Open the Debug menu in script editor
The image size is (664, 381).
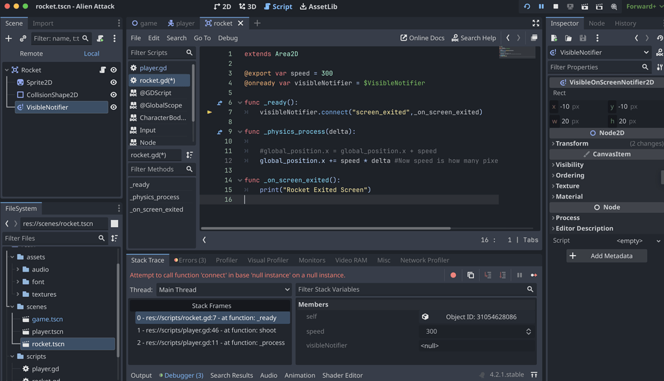click(x=228, y=38)
